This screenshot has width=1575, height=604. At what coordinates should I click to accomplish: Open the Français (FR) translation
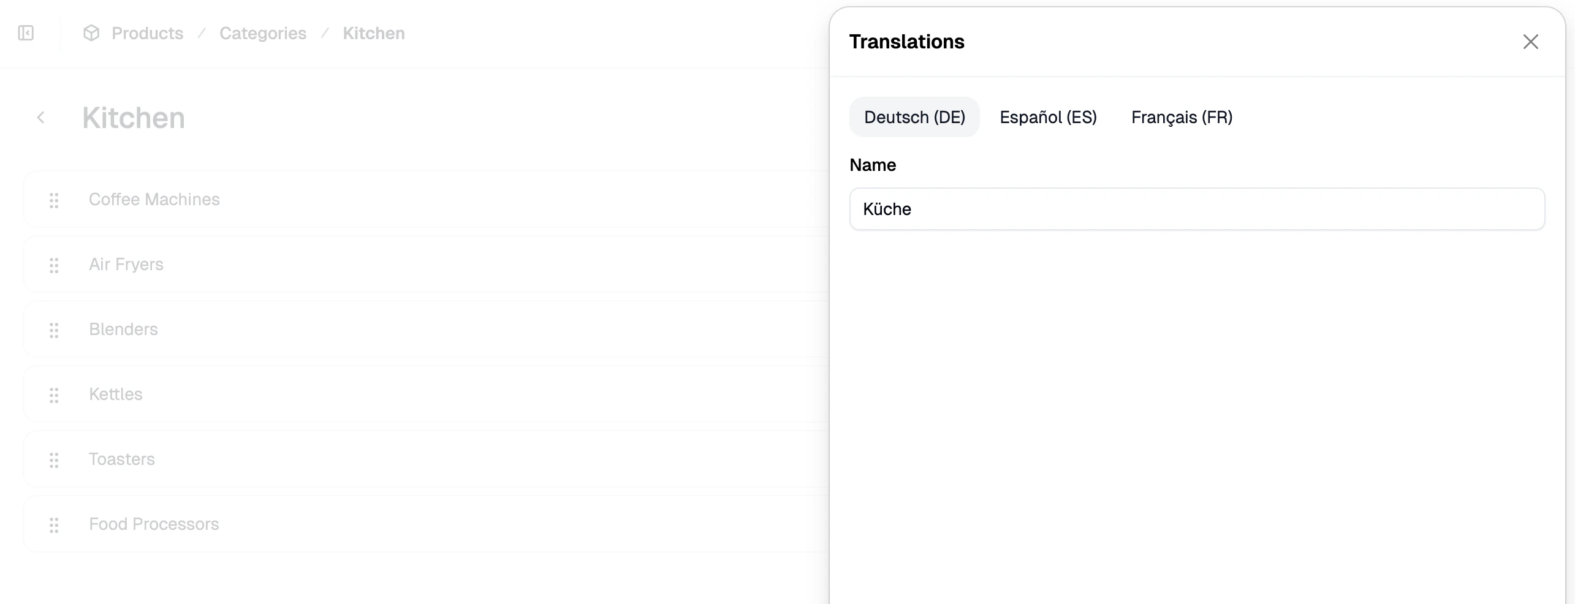pos(1182,117)
